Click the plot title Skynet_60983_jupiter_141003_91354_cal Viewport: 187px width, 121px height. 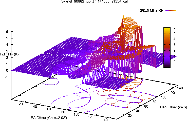click(93, 2)
